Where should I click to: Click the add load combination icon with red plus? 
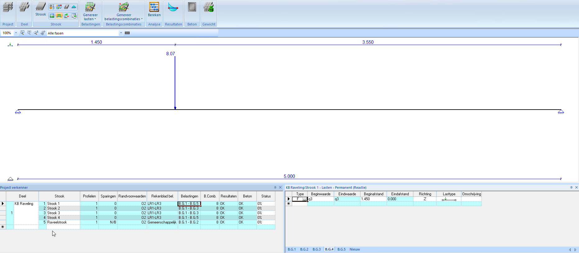pyautogui.click(x=66, y=16)
